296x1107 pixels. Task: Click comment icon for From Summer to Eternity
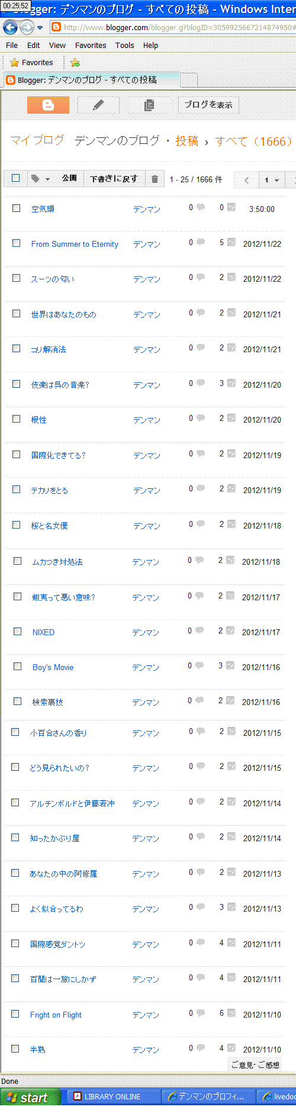point(201,242)
